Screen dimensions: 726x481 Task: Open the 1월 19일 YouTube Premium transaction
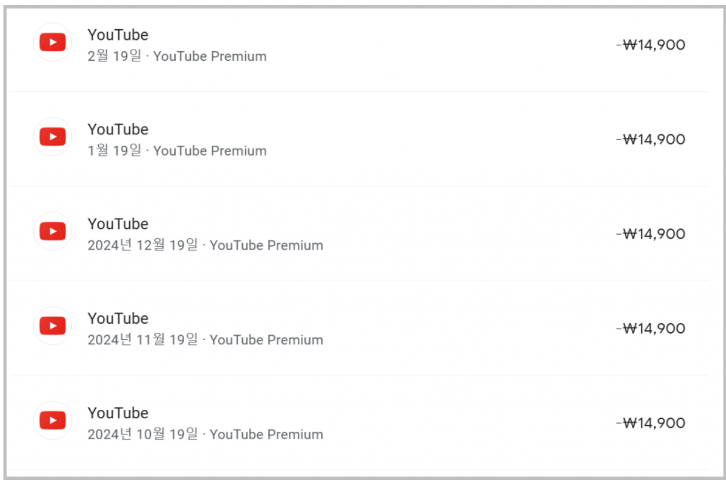coord(359,139)
